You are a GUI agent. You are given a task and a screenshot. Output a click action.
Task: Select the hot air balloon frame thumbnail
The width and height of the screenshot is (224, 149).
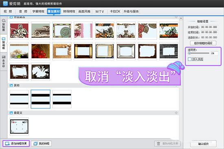[126, 31]
